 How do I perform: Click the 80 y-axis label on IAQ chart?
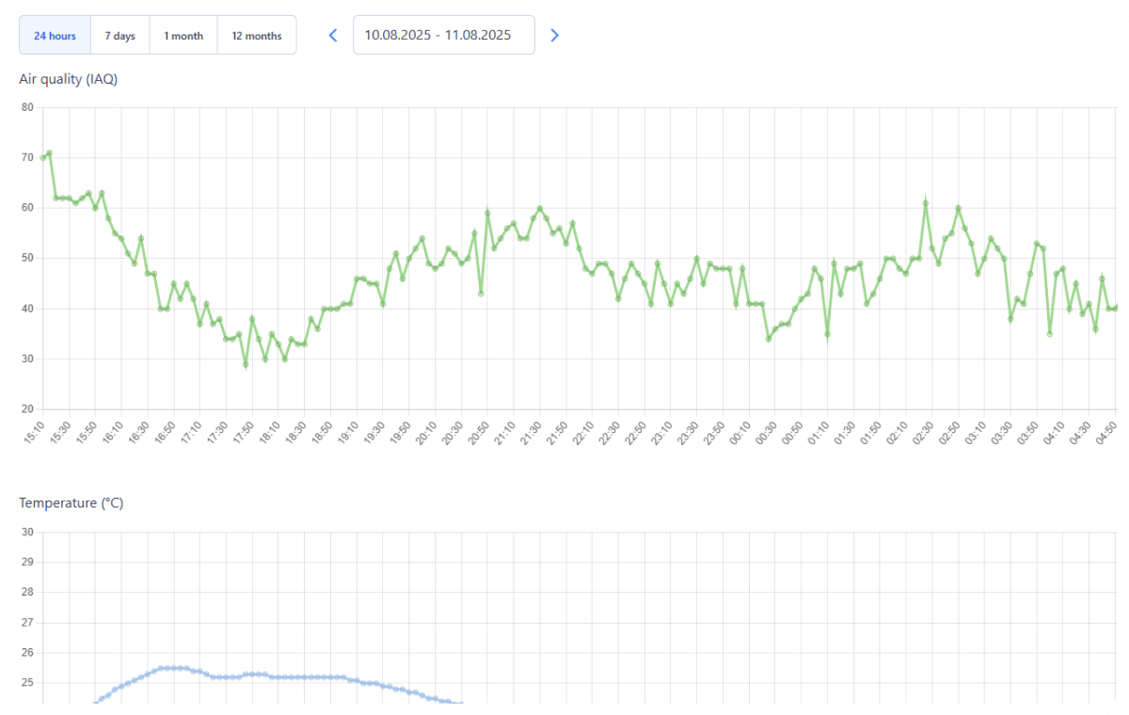[x=26, y=107]
